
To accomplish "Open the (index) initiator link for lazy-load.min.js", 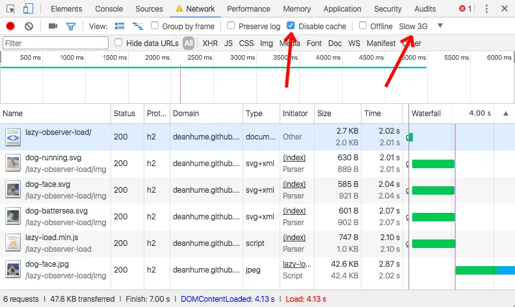I will pos(295,238).
